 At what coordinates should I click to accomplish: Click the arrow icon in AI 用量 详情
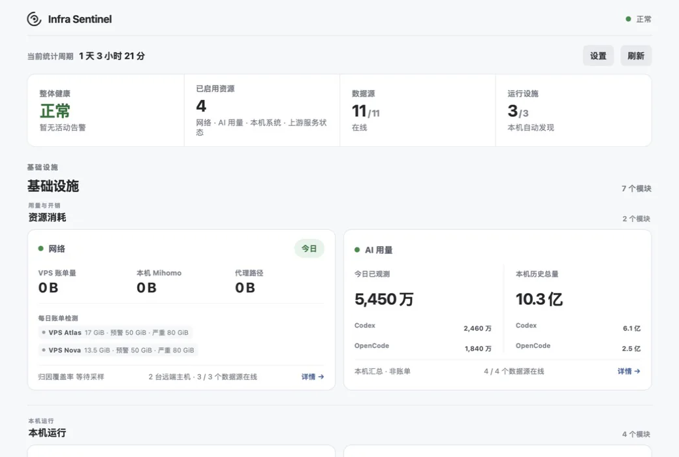[637, 371]
